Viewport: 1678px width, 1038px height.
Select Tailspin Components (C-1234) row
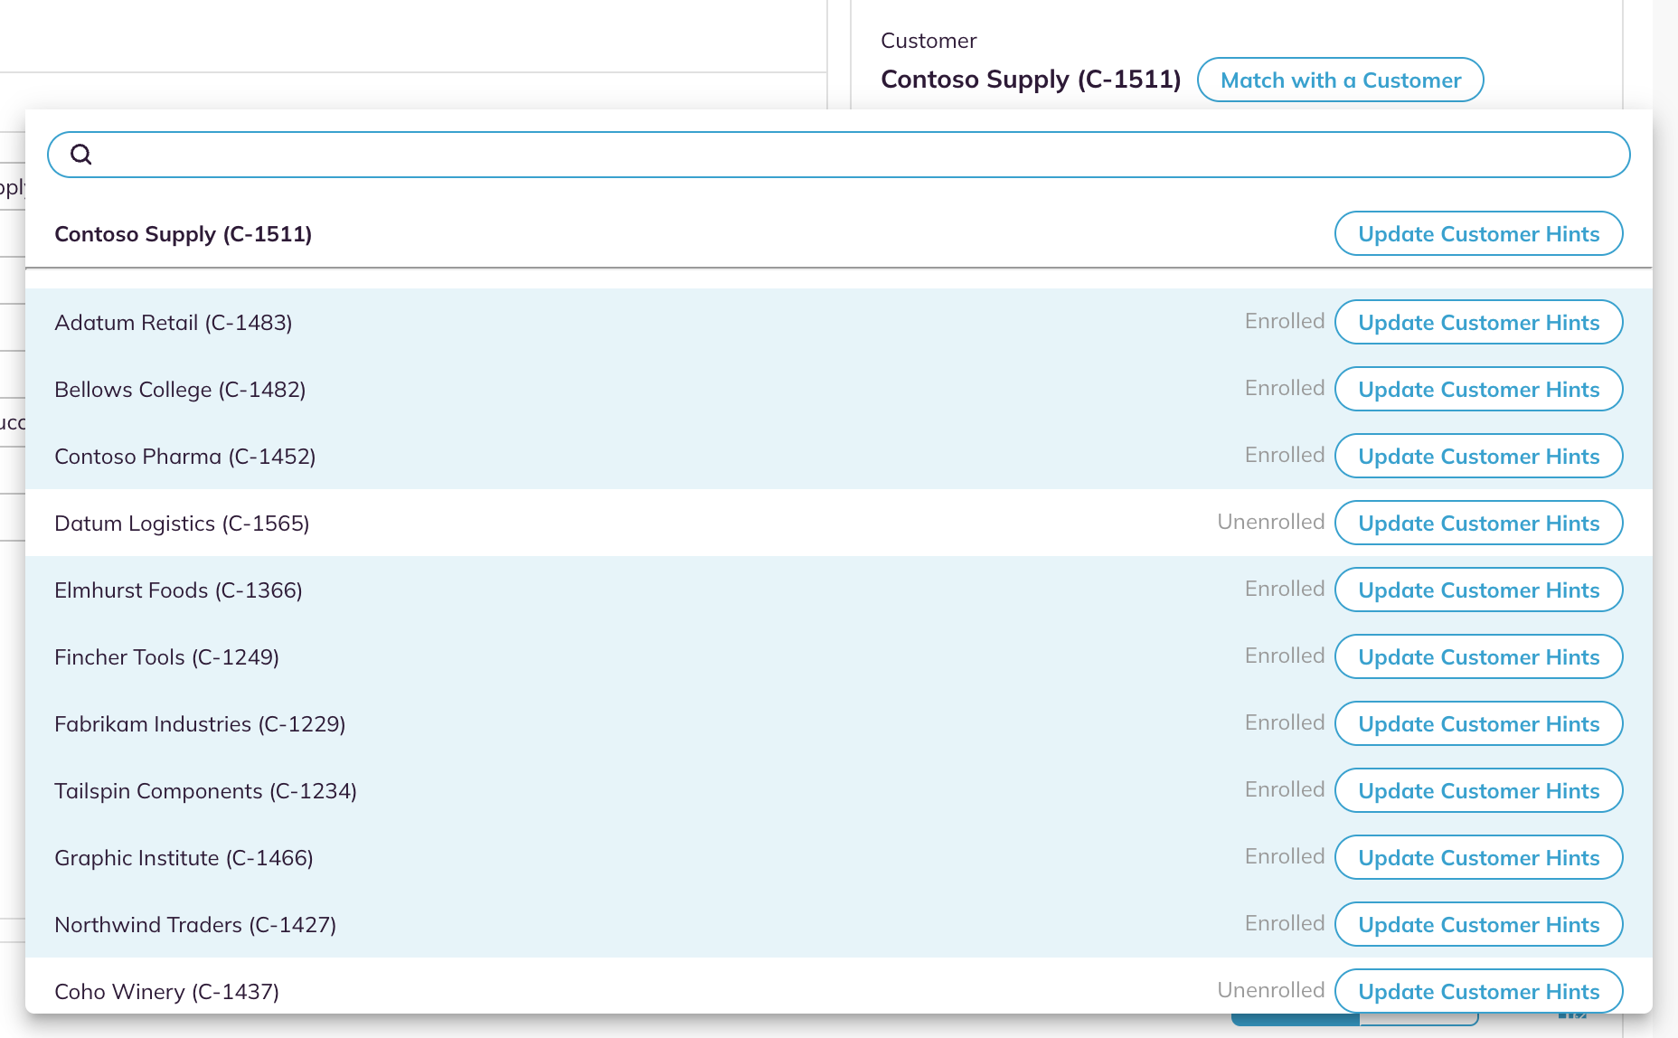click(x=838, y=790)
